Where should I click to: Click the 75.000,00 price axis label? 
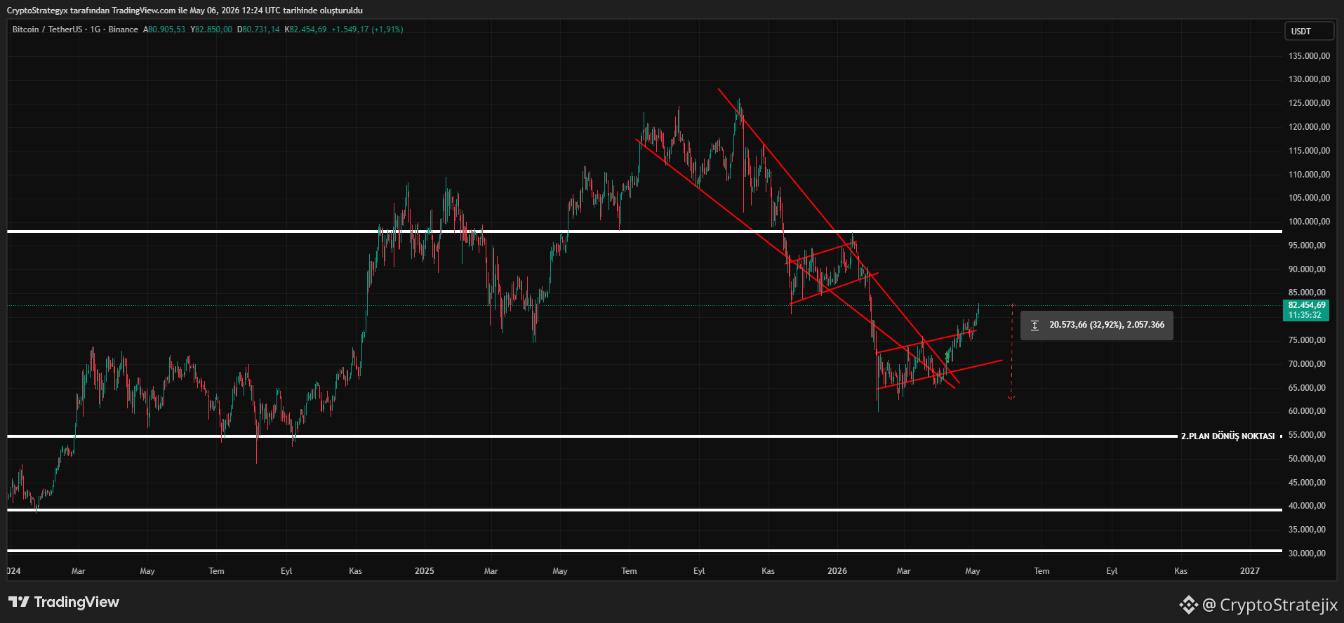coord(1307,340)
